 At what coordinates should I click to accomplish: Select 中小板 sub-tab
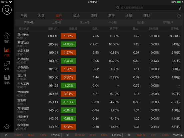(x=113, y=22)
